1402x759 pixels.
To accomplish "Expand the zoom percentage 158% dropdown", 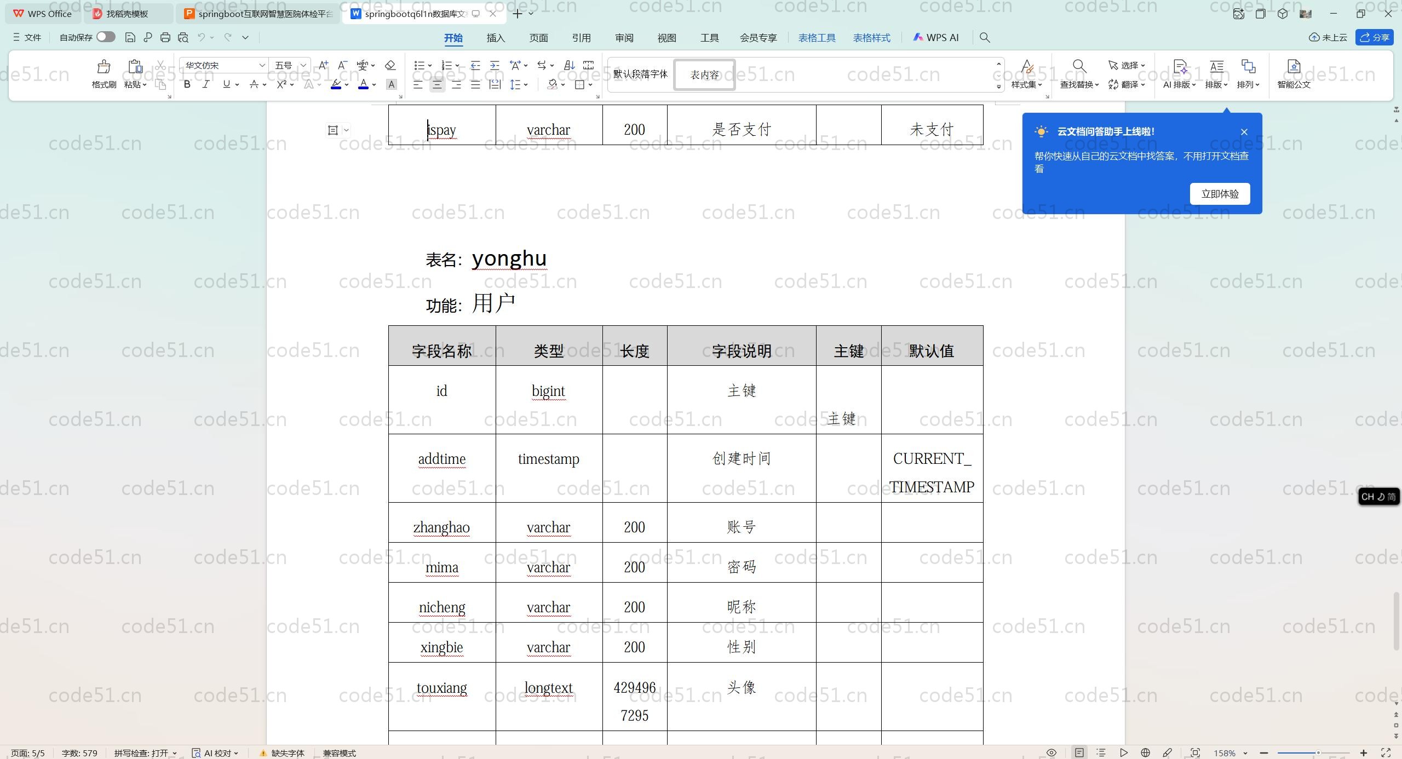I will [1245, 753].
